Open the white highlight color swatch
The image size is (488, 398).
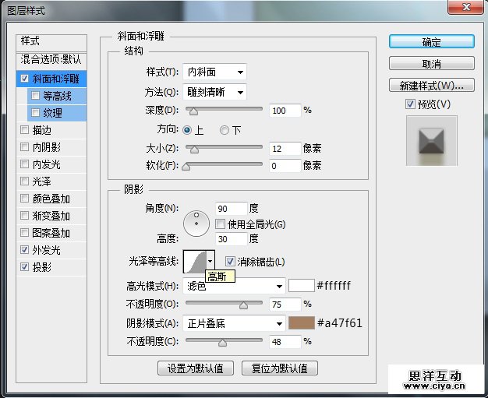(x=301, y=285)
